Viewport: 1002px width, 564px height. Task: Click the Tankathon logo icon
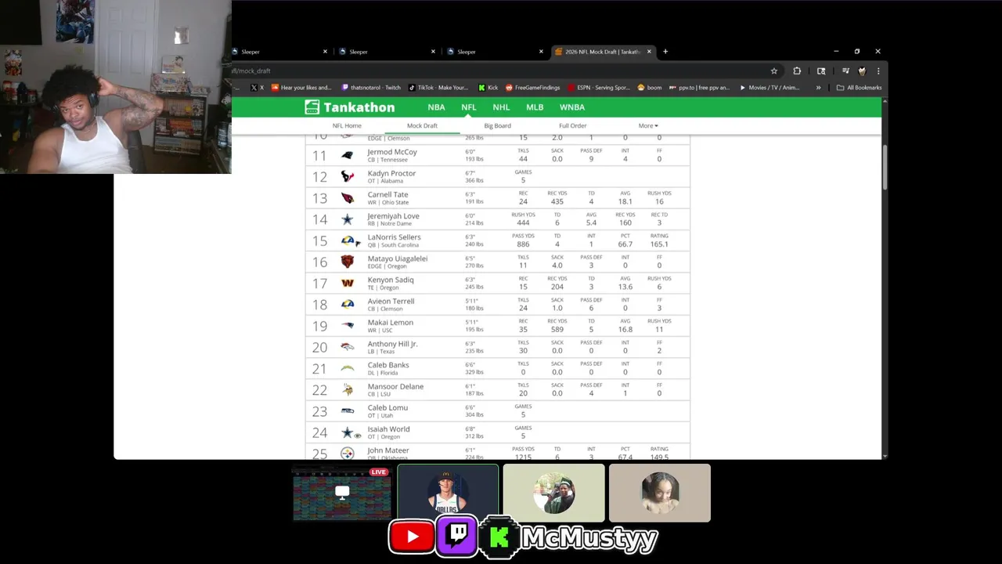click(x=312, y=107)
